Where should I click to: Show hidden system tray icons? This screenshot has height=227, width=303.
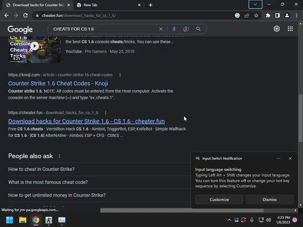click(x=229, y=220)
